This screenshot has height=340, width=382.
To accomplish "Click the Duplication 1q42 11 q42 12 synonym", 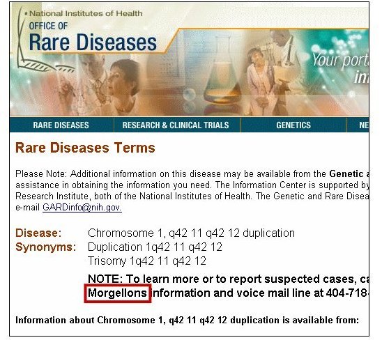I will pyautogui.click(x=155, y=247).
